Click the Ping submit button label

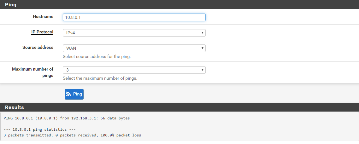[x=78, y=94]
